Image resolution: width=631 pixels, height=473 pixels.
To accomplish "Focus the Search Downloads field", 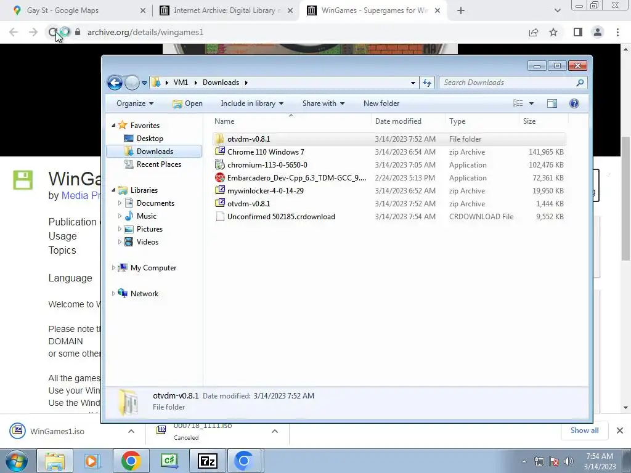I will (x=513, y=83).
